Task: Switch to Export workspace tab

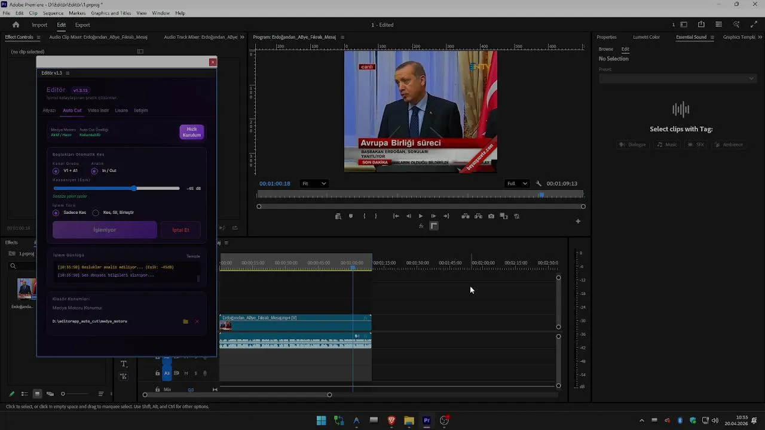Action: 82,25
